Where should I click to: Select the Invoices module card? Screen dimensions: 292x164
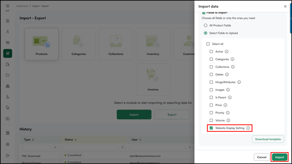(153, 80)
